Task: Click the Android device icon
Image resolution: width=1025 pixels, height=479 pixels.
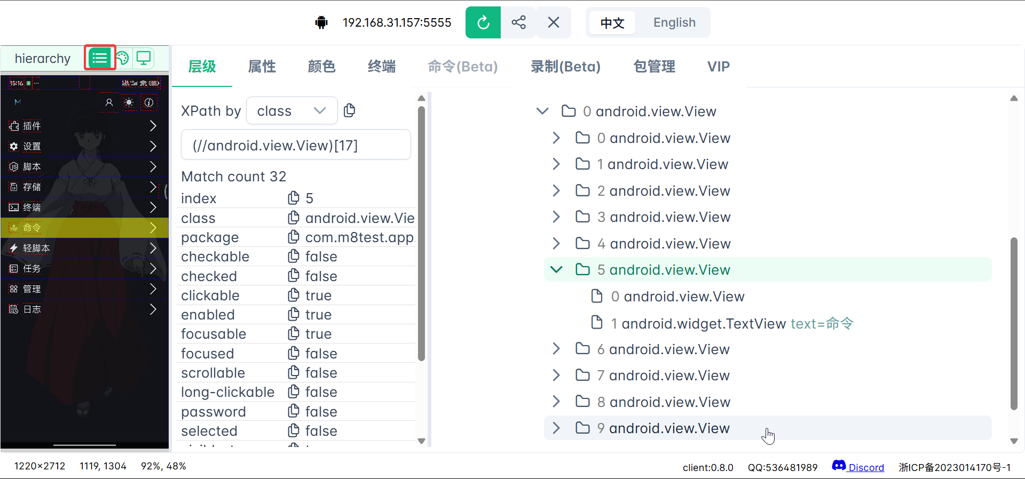Action: (x=321, y=22)
